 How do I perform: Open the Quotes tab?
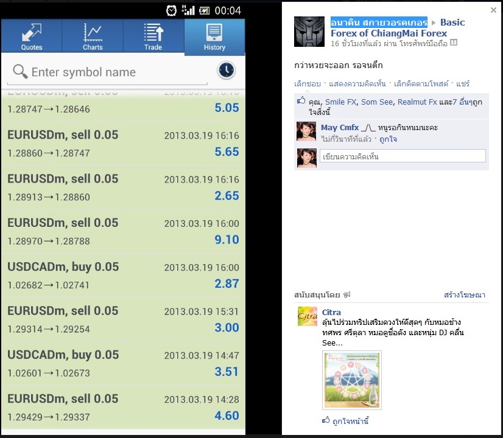(32, 36)
